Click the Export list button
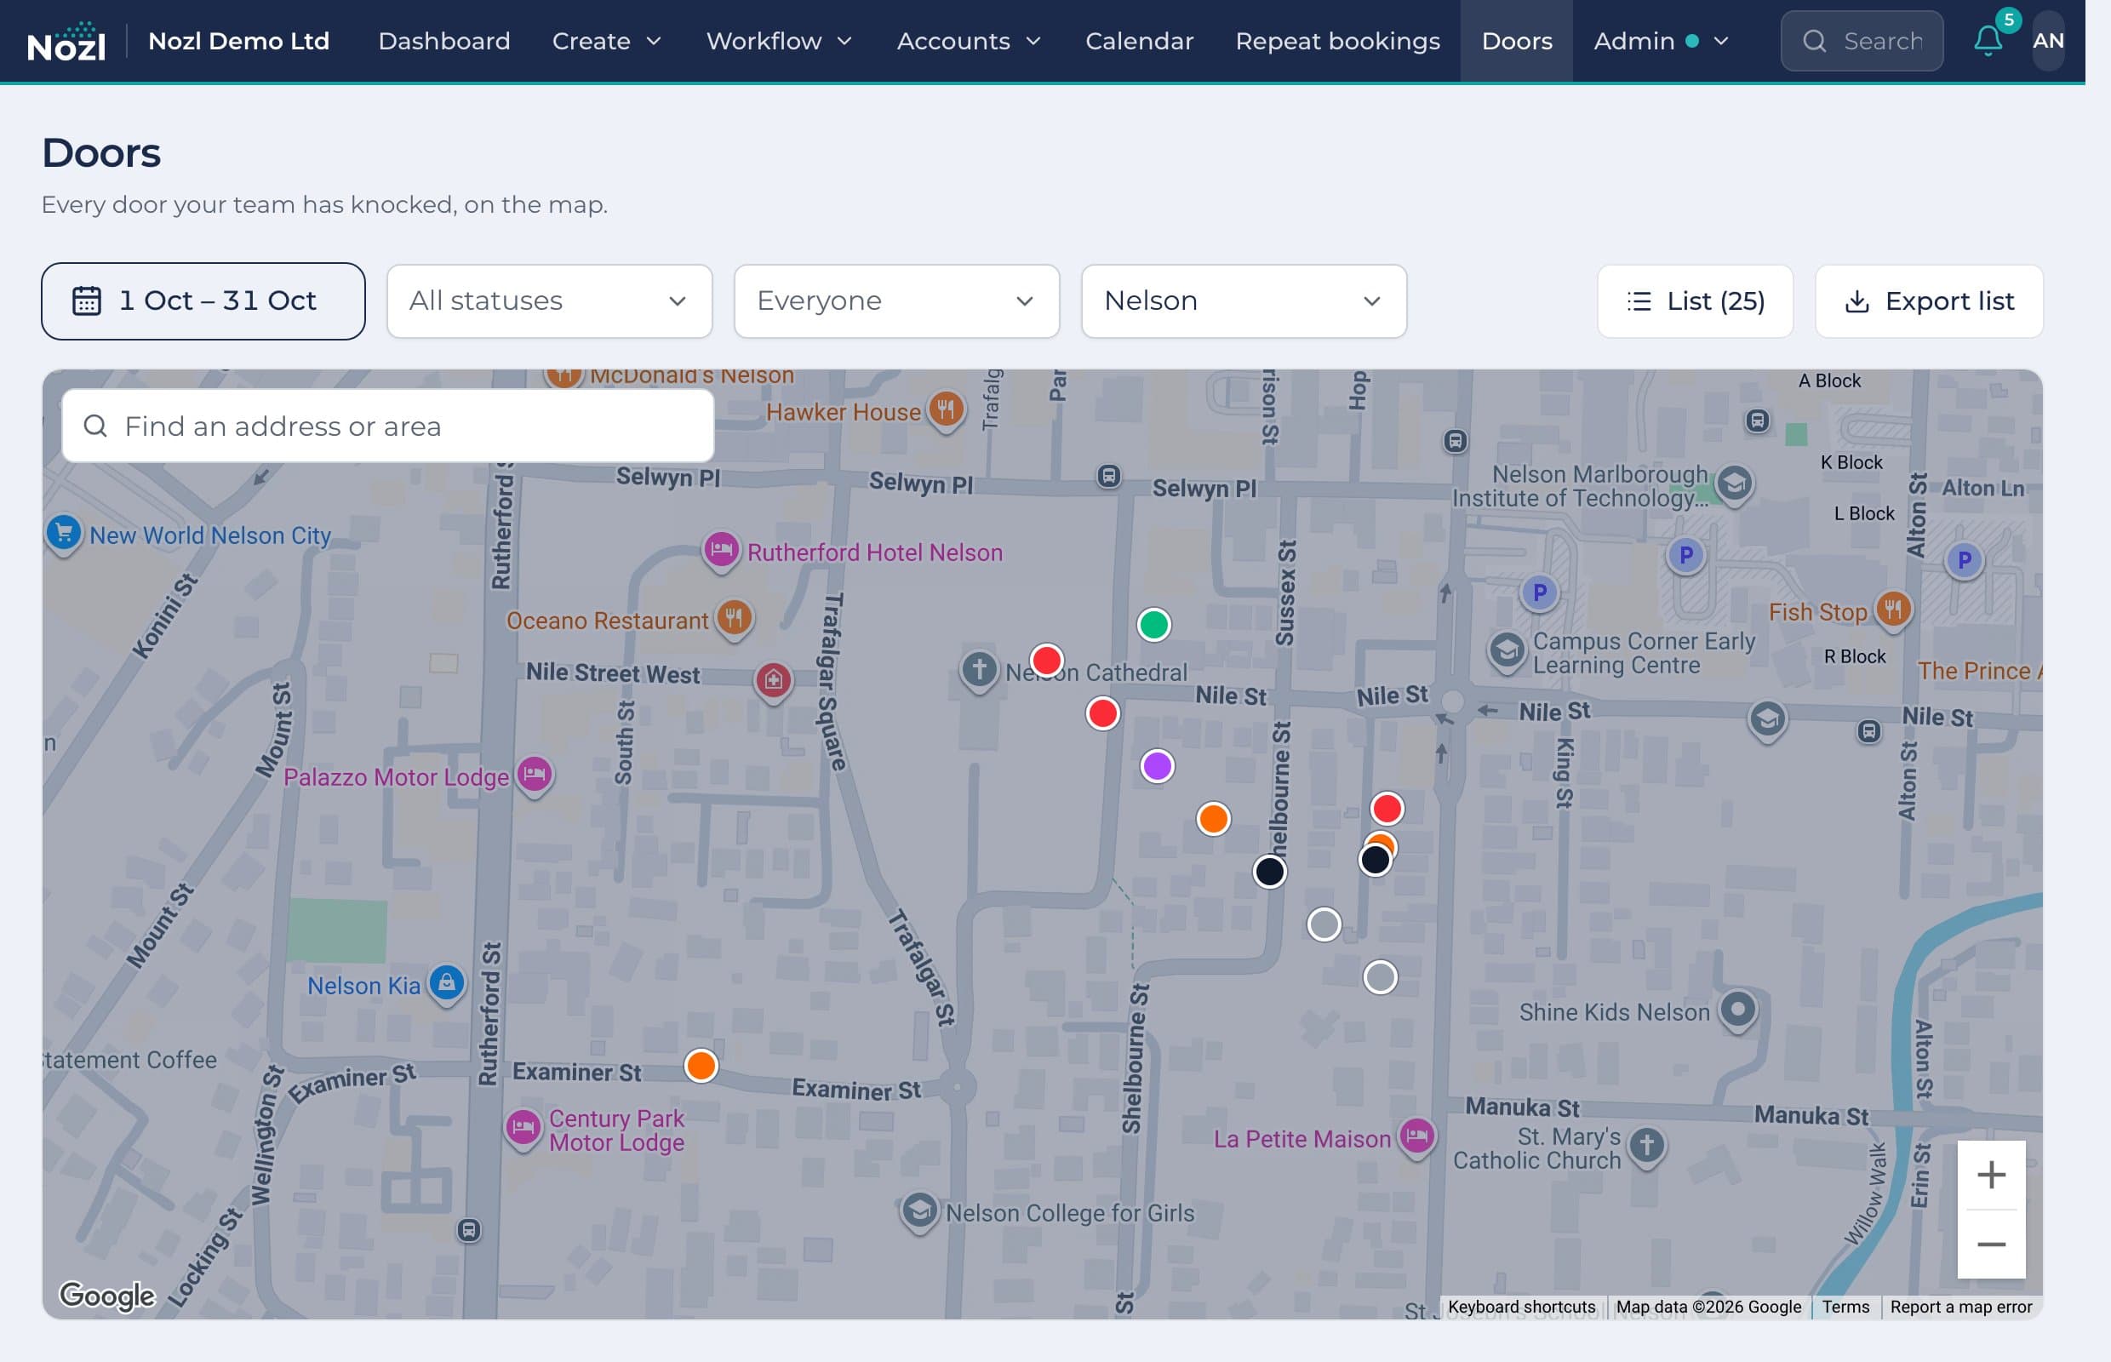This screenshot has height=1362, width=2111. coord(1928,301)
